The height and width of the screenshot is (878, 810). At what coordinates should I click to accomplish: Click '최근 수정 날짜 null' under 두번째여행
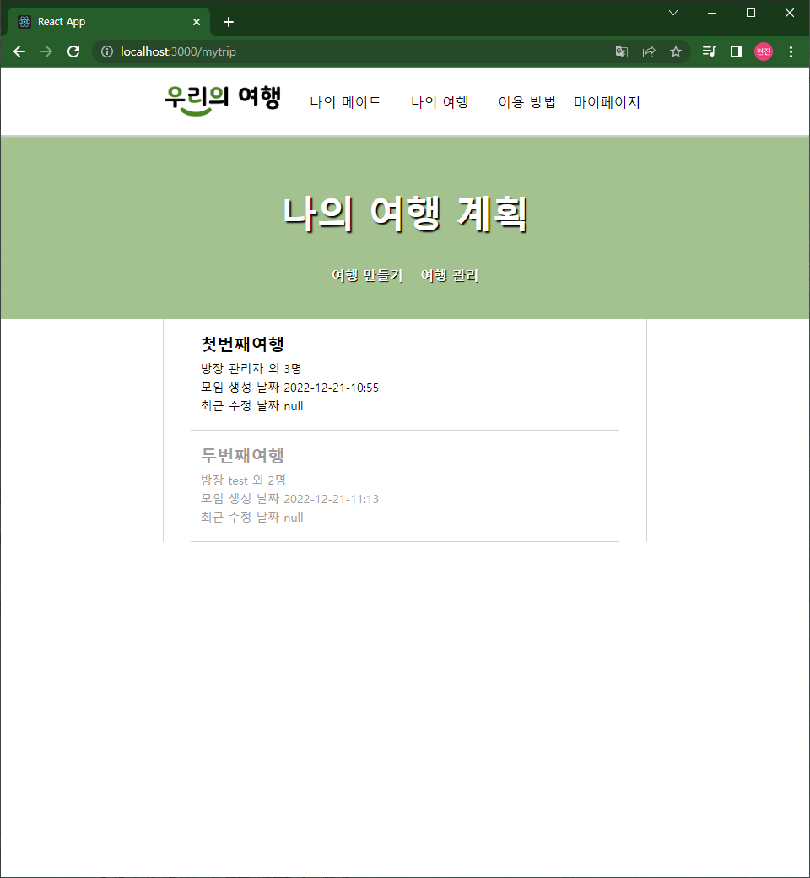pos(252,518)
